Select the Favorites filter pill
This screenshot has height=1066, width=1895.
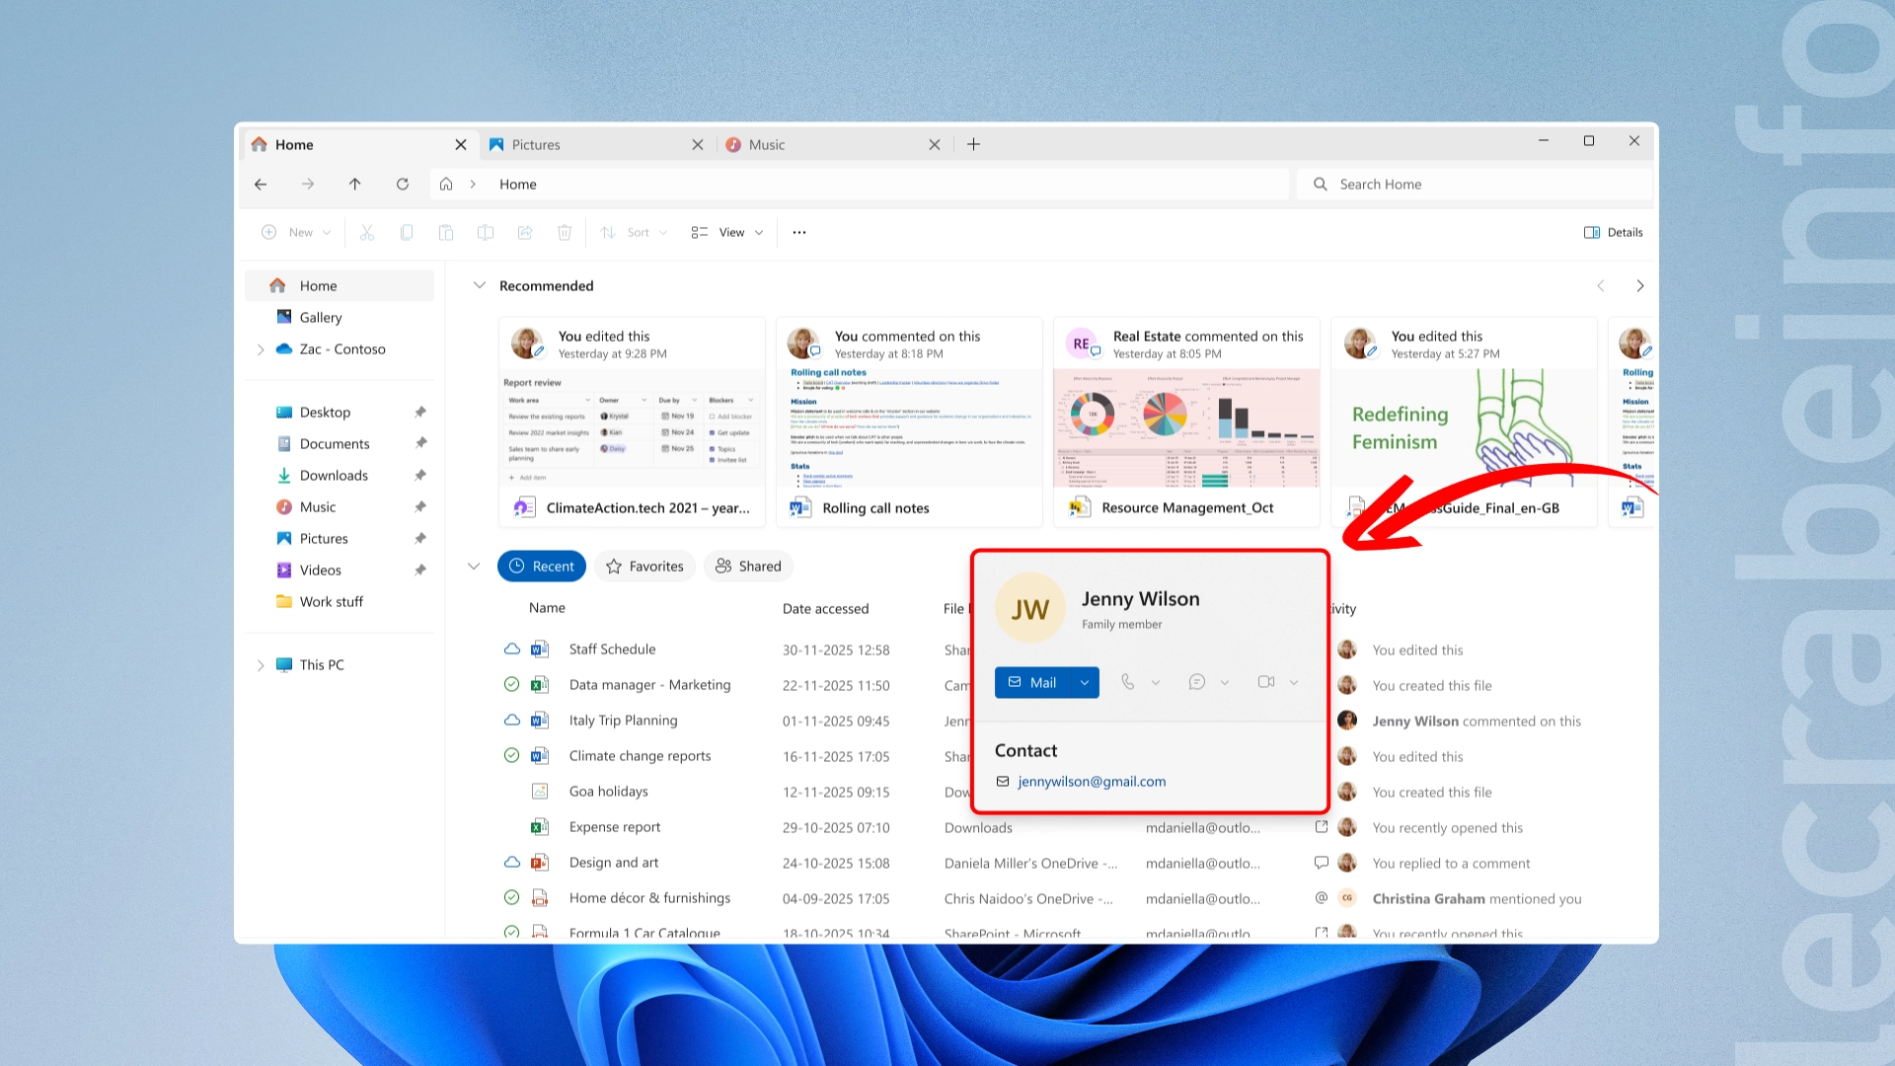[x=644, y=567]
